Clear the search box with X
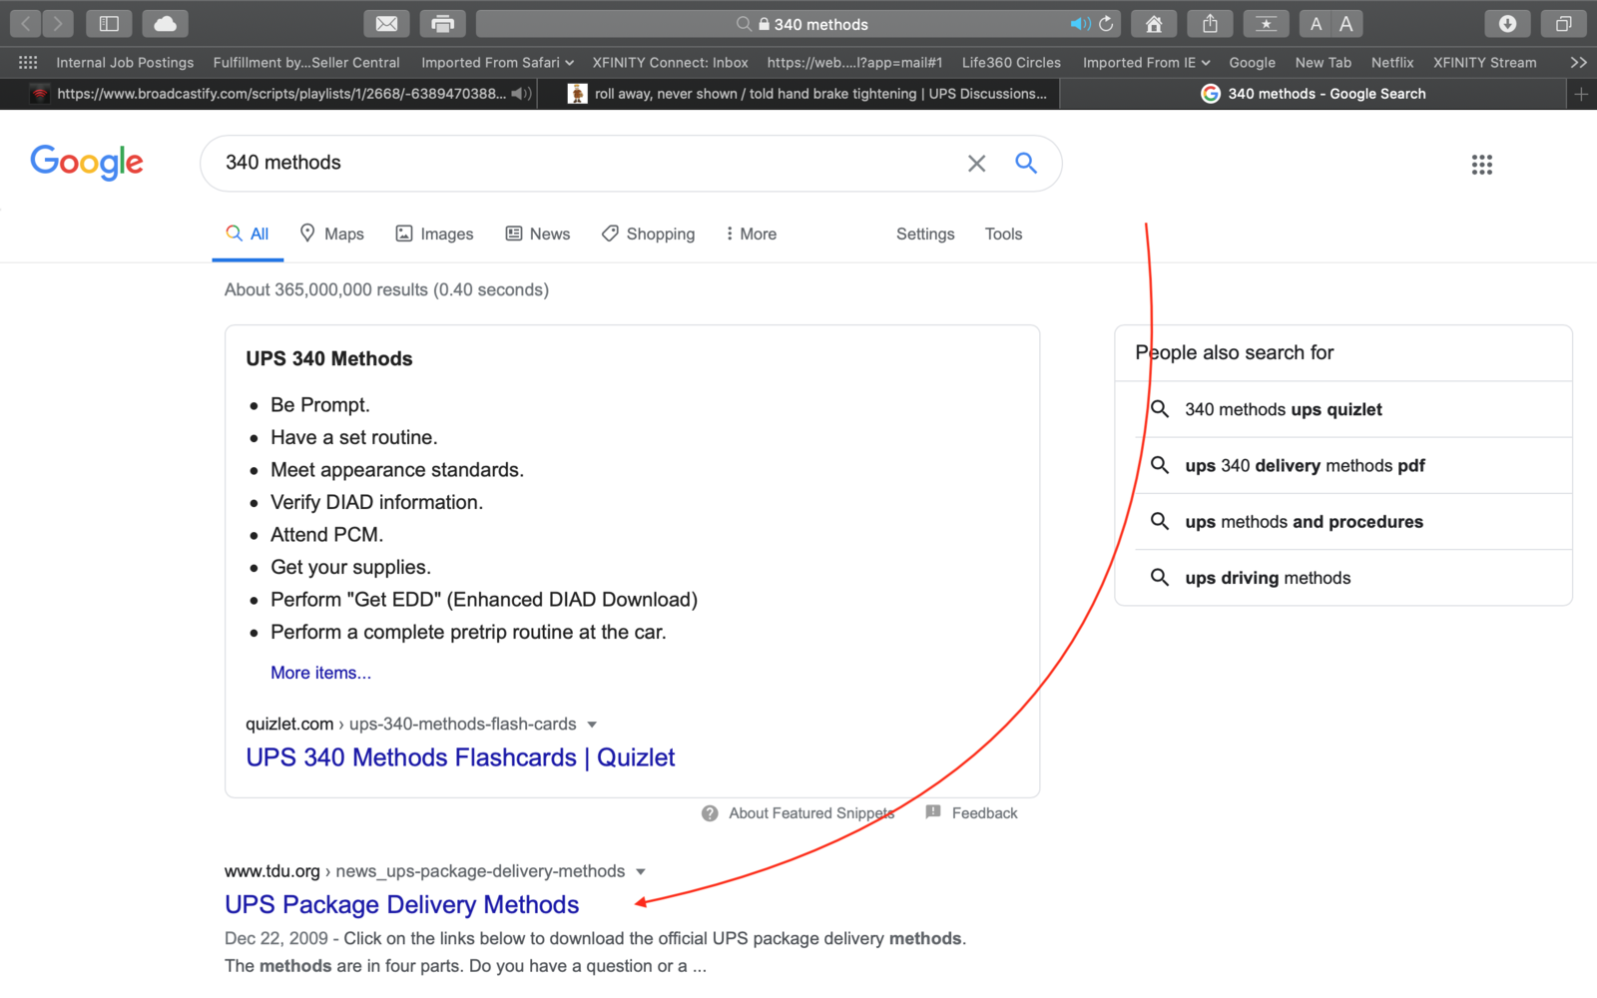The image size is (1597, 998). click(x=976, y=163)
